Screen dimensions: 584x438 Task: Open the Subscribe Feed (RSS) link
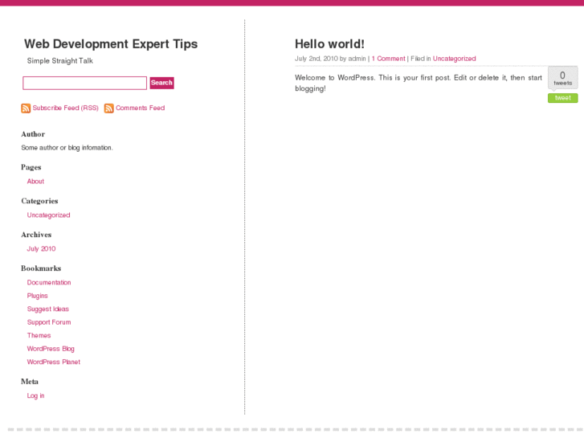65,108
